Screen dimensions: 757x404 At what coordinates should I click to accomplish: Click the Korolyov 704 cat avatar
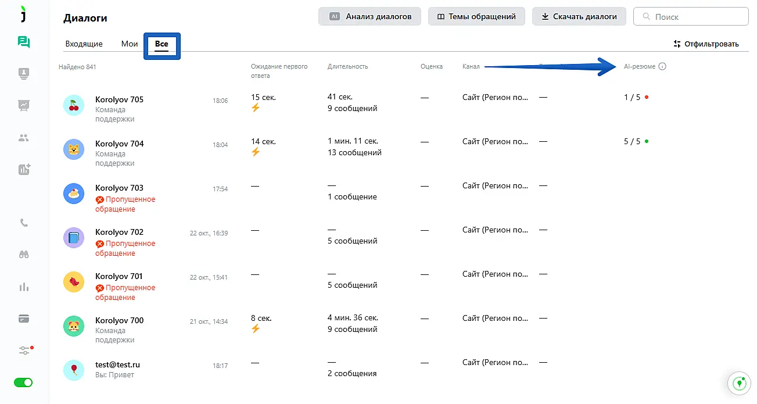coord(74,149)
